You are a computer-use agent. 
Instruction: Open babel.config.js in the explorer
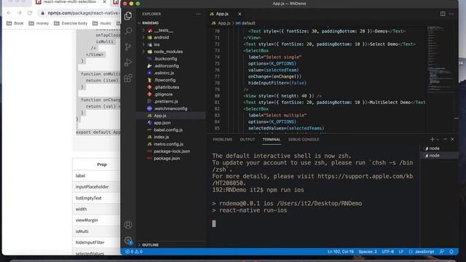click(x=171, y=130)
